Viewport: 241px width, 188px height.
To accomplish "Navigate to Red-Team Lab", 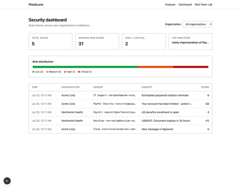I will tap(204, 5).
